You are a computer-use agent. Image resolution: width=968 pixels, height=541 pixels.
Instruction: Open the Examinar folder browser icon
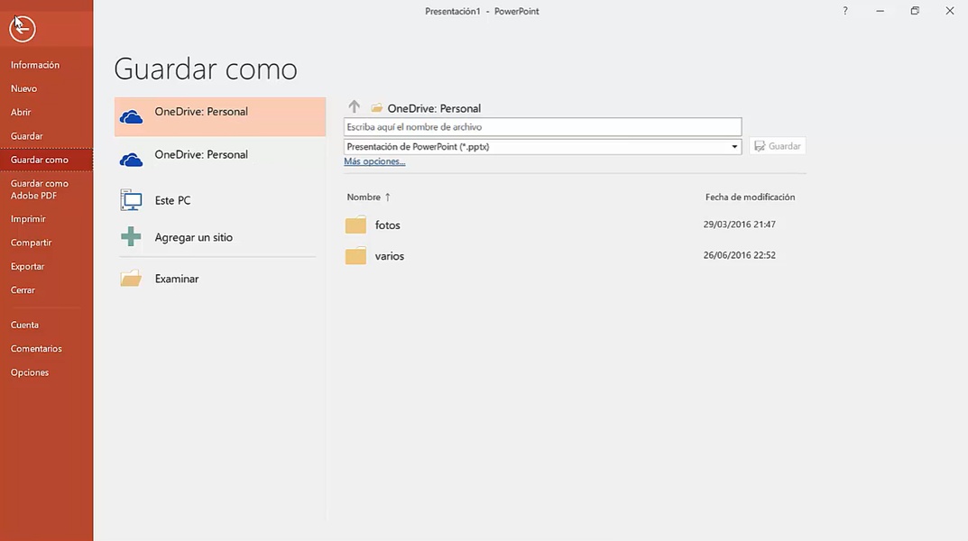(129, 278)
